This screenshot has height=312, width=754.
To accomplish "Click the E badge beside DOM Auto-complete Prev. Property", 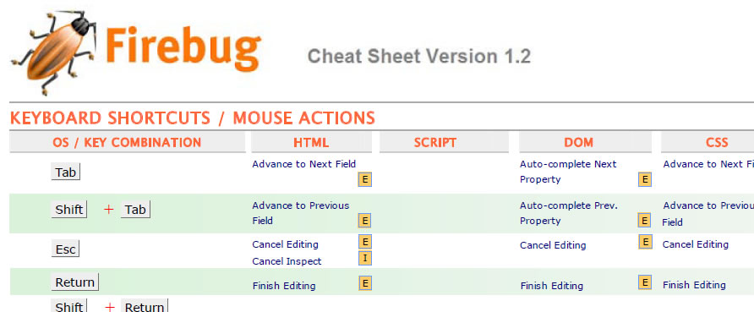I will click(x=645, y=220).
